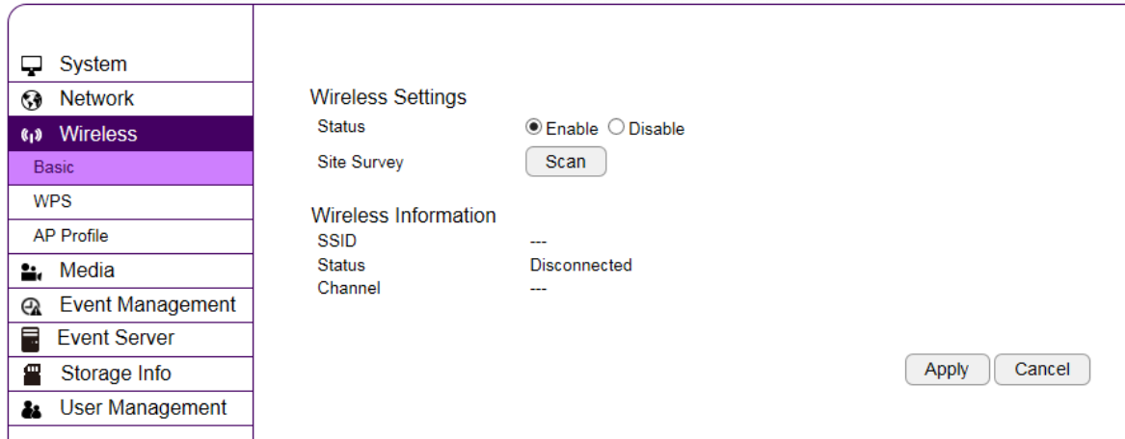Select the Disable wireless radio button
This screenshot has height=439, width=1125.
(x=616, y=128)
